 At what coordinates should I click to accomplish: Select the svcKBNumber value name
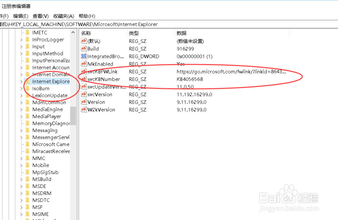click(x=104, y=79)
